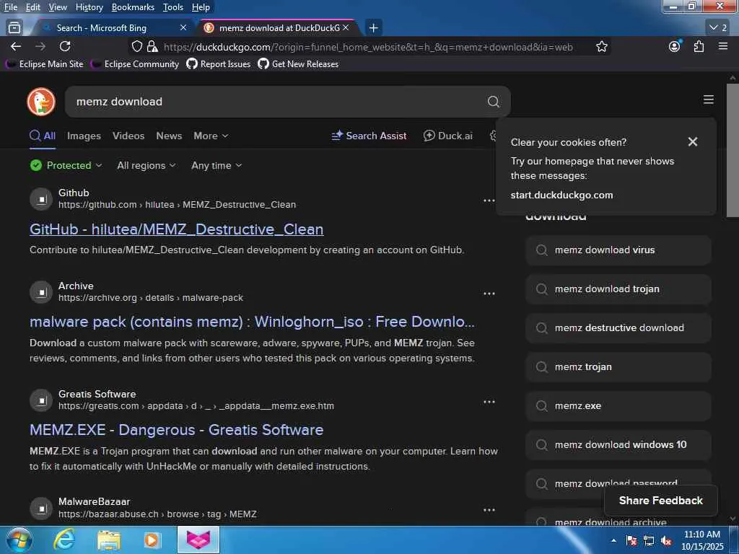Open Duck.ai chat
This screenshot has height=554, width=739.
click(x=447, y=136)
